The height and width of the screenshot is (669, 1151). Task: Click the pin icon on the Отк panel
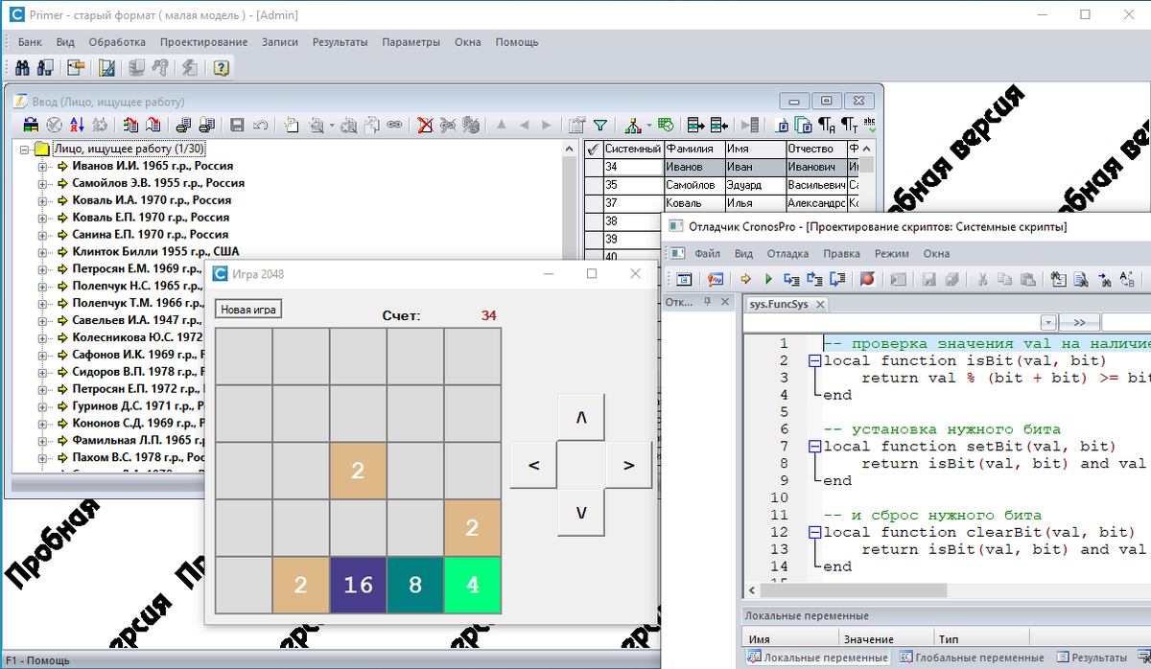[x=708, y=302]
